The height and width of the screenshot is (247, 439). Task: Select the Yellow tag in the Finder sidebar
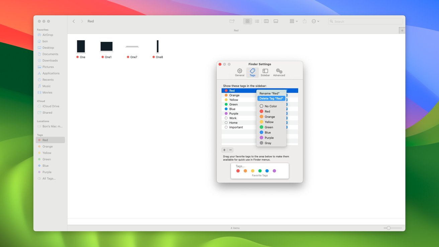pos(50,153)
